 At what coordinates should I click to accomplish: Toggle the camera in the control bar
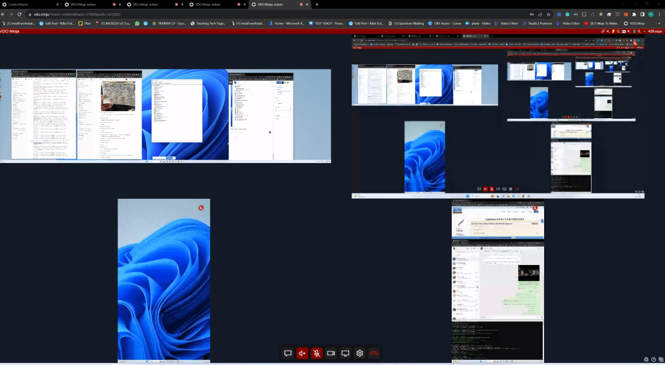click(331, 353)
